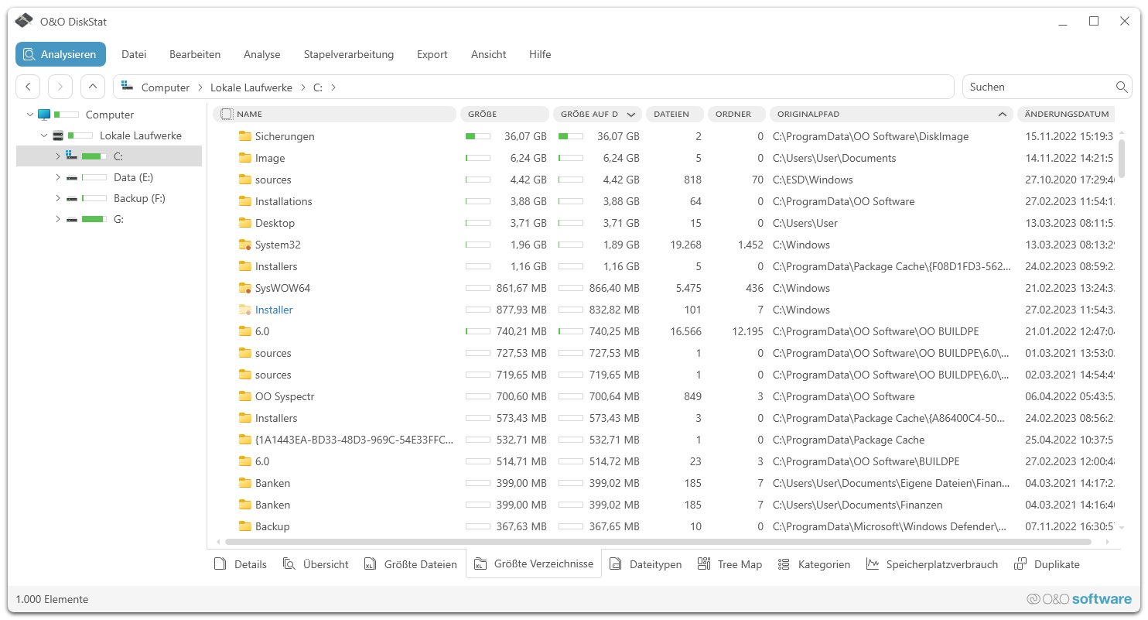1148x620 pixels.
Task: Click the Sicherungen folder icon
Action: [245, 136]
